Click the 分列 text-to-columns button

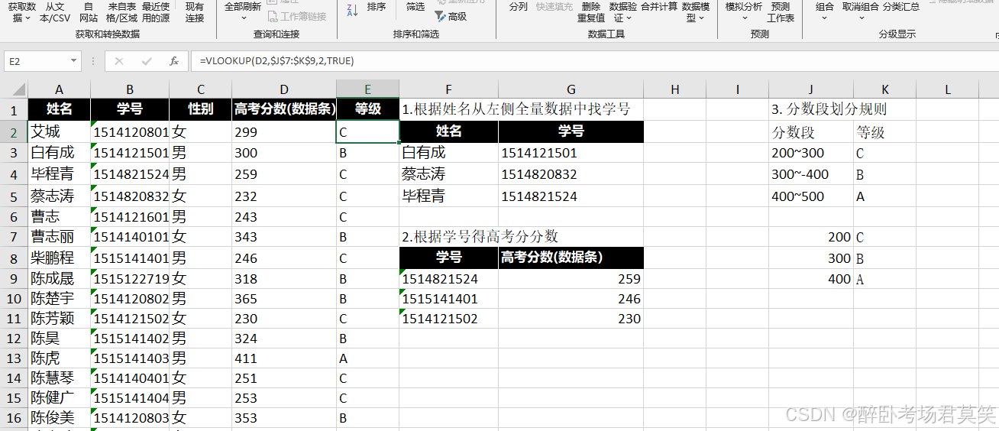(518, 7)
